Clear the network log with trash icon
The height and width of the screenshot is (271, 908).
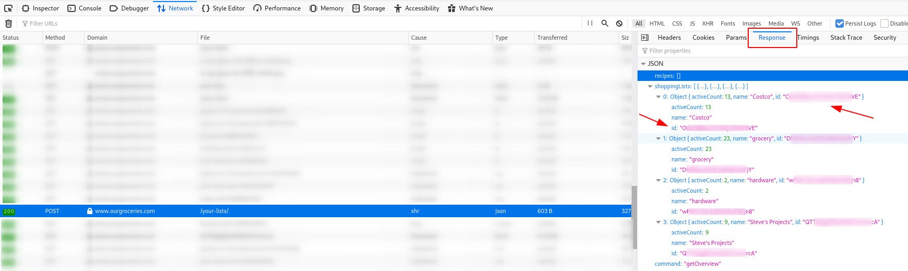pyautogui.click(x=8, y=23)
